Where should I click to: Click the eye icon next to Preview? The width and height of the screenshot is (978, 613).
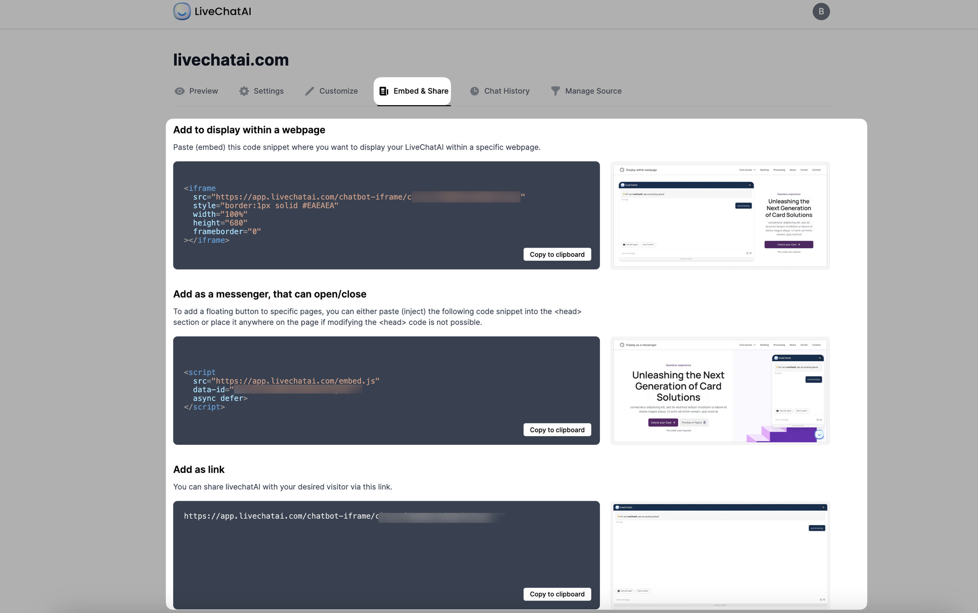pyautogui.click(x=179, y=91)
